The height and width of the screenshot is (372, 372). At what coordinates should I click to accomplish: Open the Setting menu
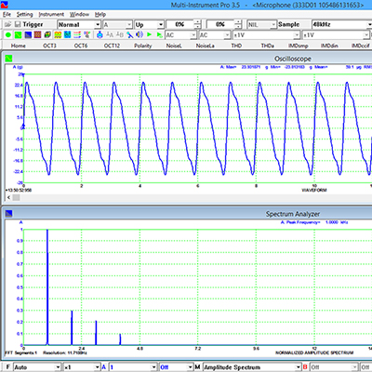24,14
